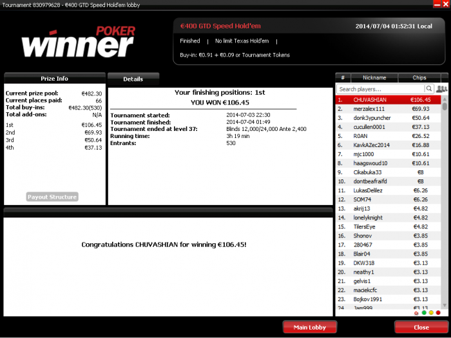Click the player list scrollbar thumb
451x338 pixels.
(x=445, y=106)
